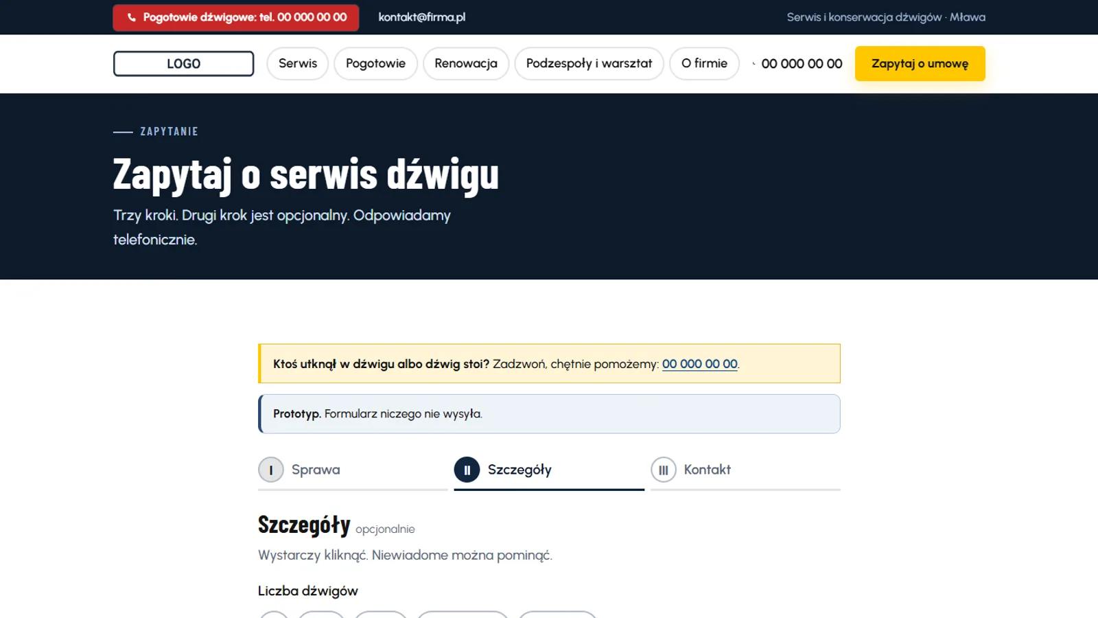Viewport: 1098px width, 618px height.
Task: Call the number in the yellow alert box
Action: click(699, 364)
